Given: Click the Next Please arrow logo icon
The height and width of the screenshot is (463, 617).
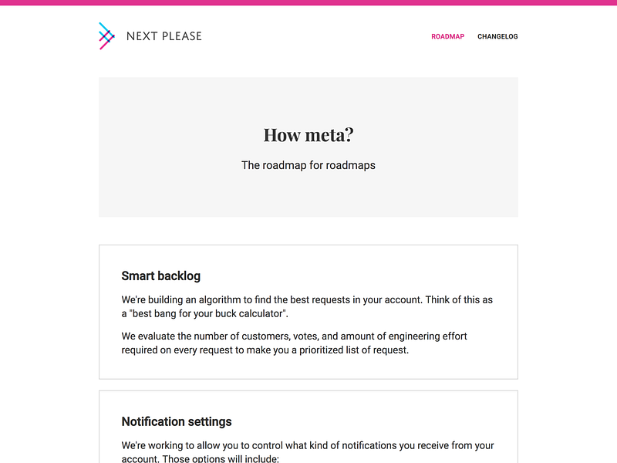Looking at the screenshot, I should point(106,35).
